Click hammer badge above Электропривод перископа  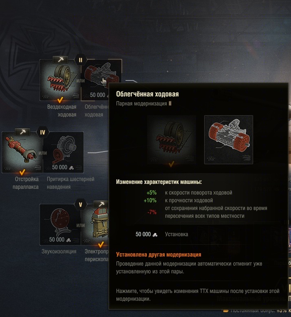[x=101, y=204]
